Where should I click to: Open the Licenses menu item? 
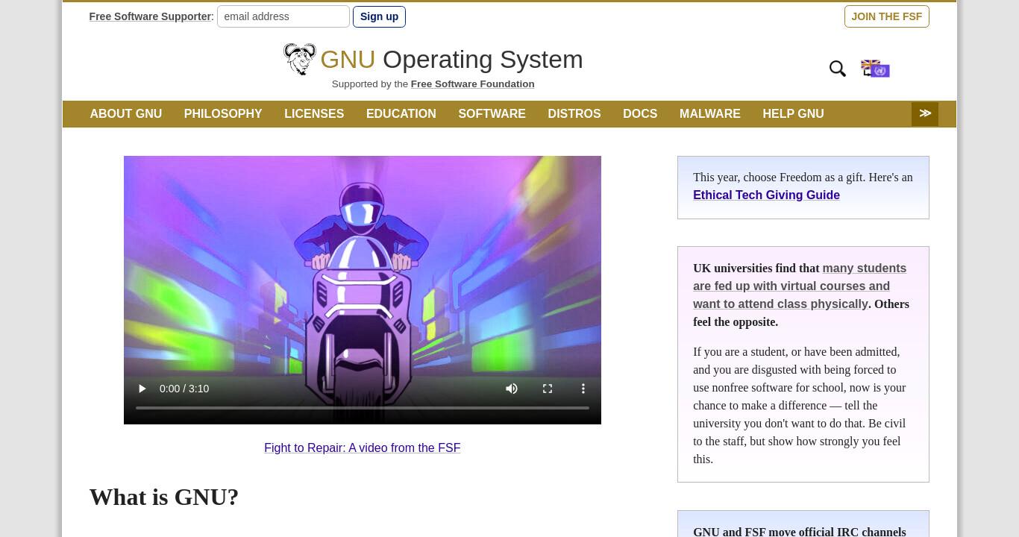click(x=314, y=113)
